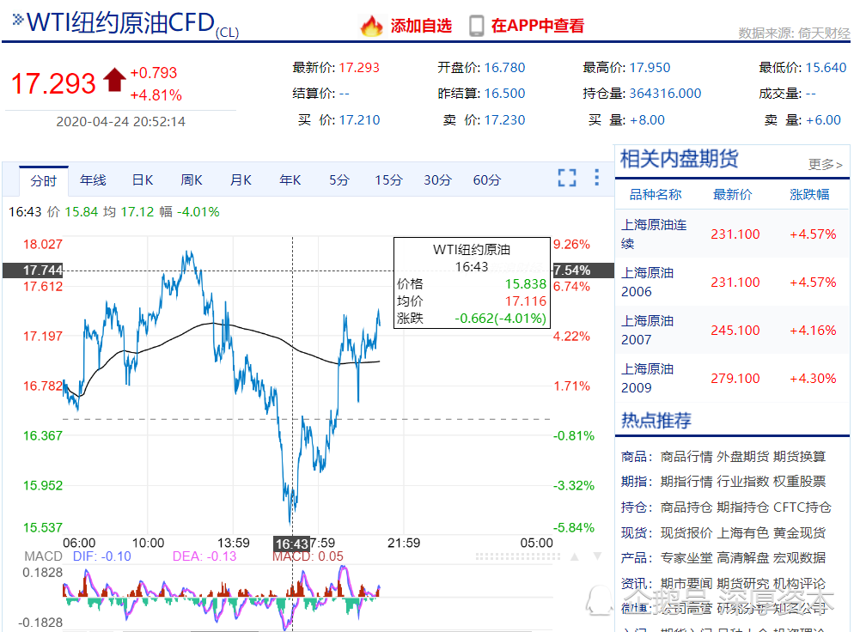Image resolution: width=854 pixels, height=632 pixels.
Task: Select the 分时 chart tab
Action: tap(44, 180)
